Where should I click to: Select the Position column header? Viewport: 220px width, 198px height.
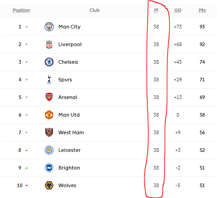tap(21, 10)
